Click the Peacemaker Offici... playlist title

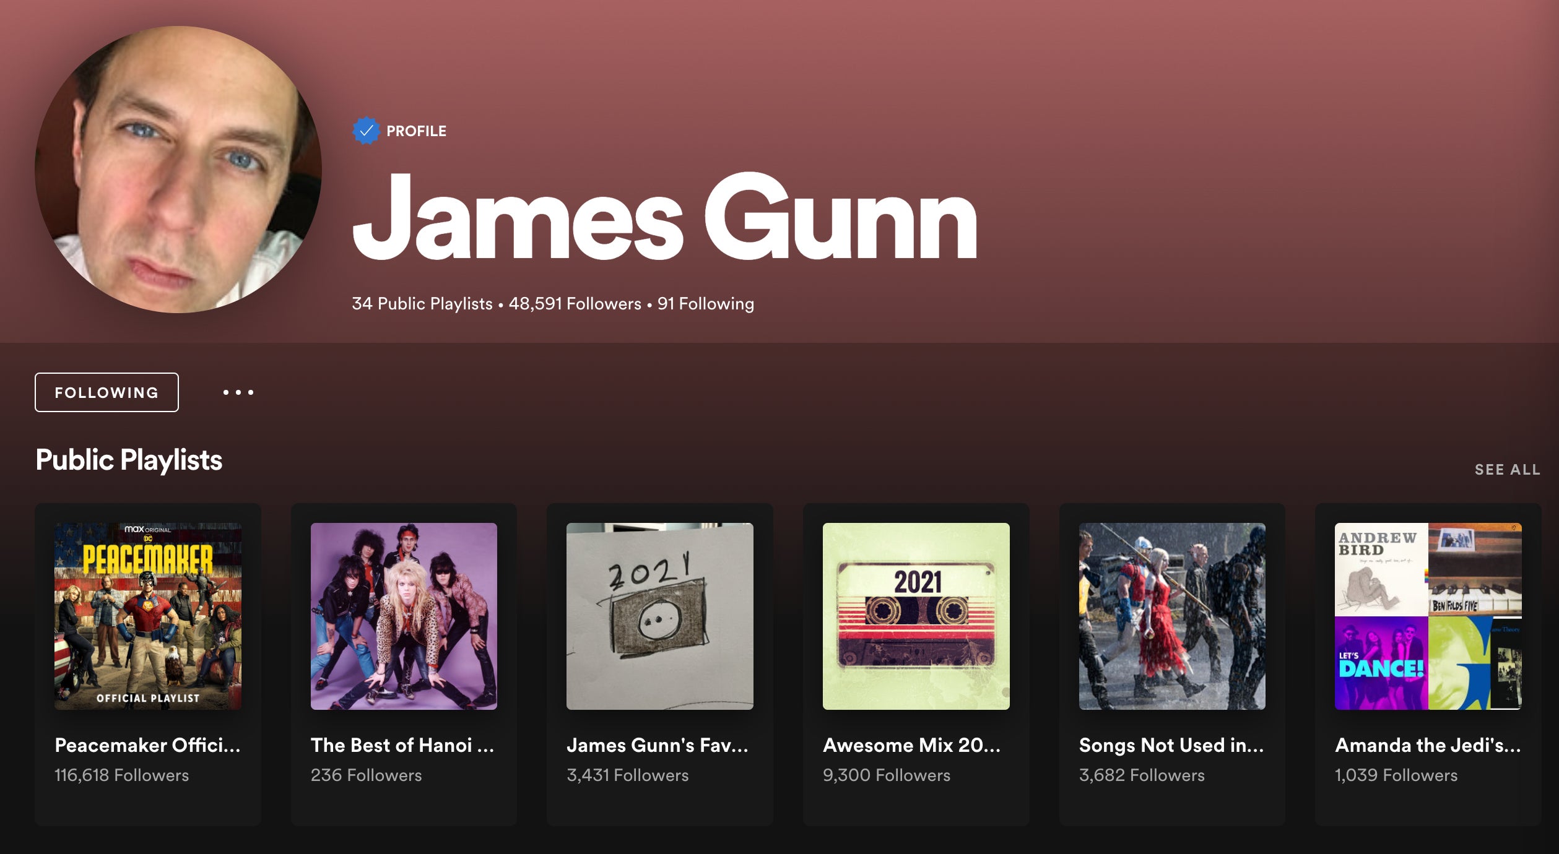(x=147, y=745)
